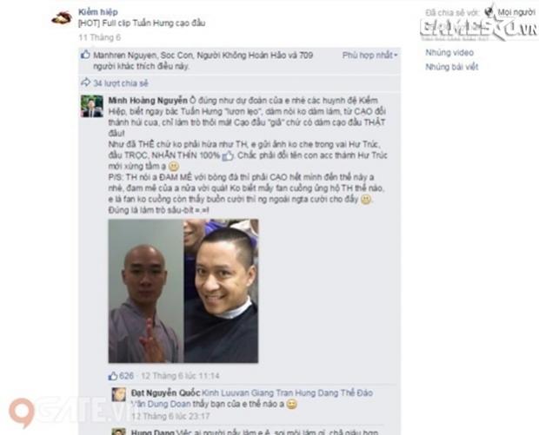This screenshot has width=539, height=435.
Task: Open the Kiếm hiệp page name link
Action: (98, 12)
